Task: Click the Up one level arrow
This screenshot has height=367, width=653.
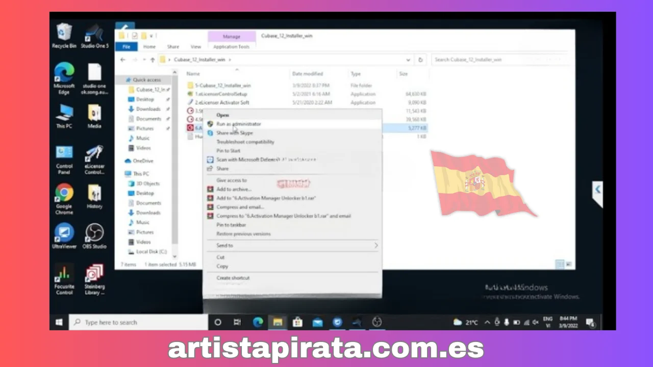Action: point(152,60)
